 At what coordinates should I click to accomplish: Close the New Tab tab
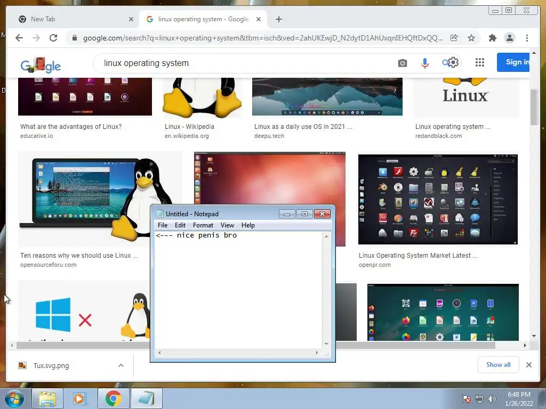click(x=131, y=19)
